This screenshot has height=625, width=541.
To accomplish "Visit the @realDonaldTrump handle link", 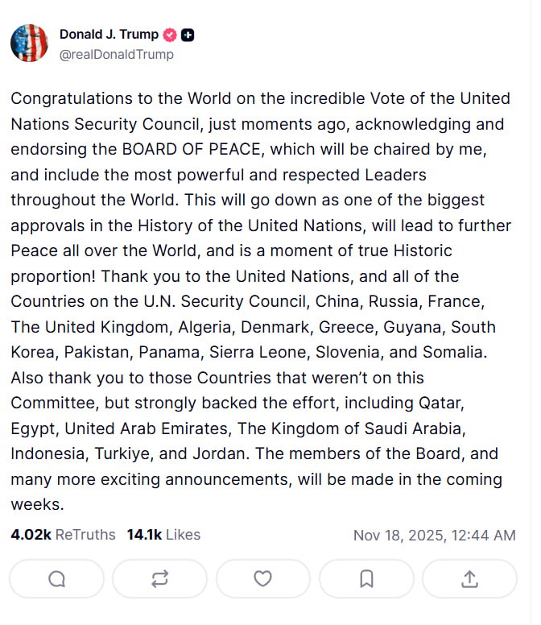I will [x=116, y=55].
